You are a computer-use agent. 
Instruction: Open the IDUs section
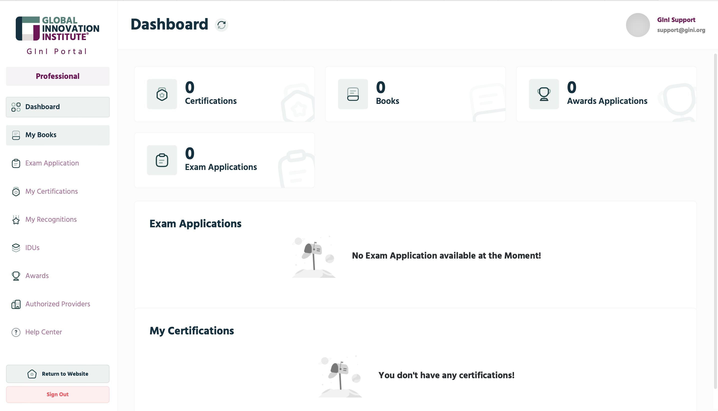58,248
